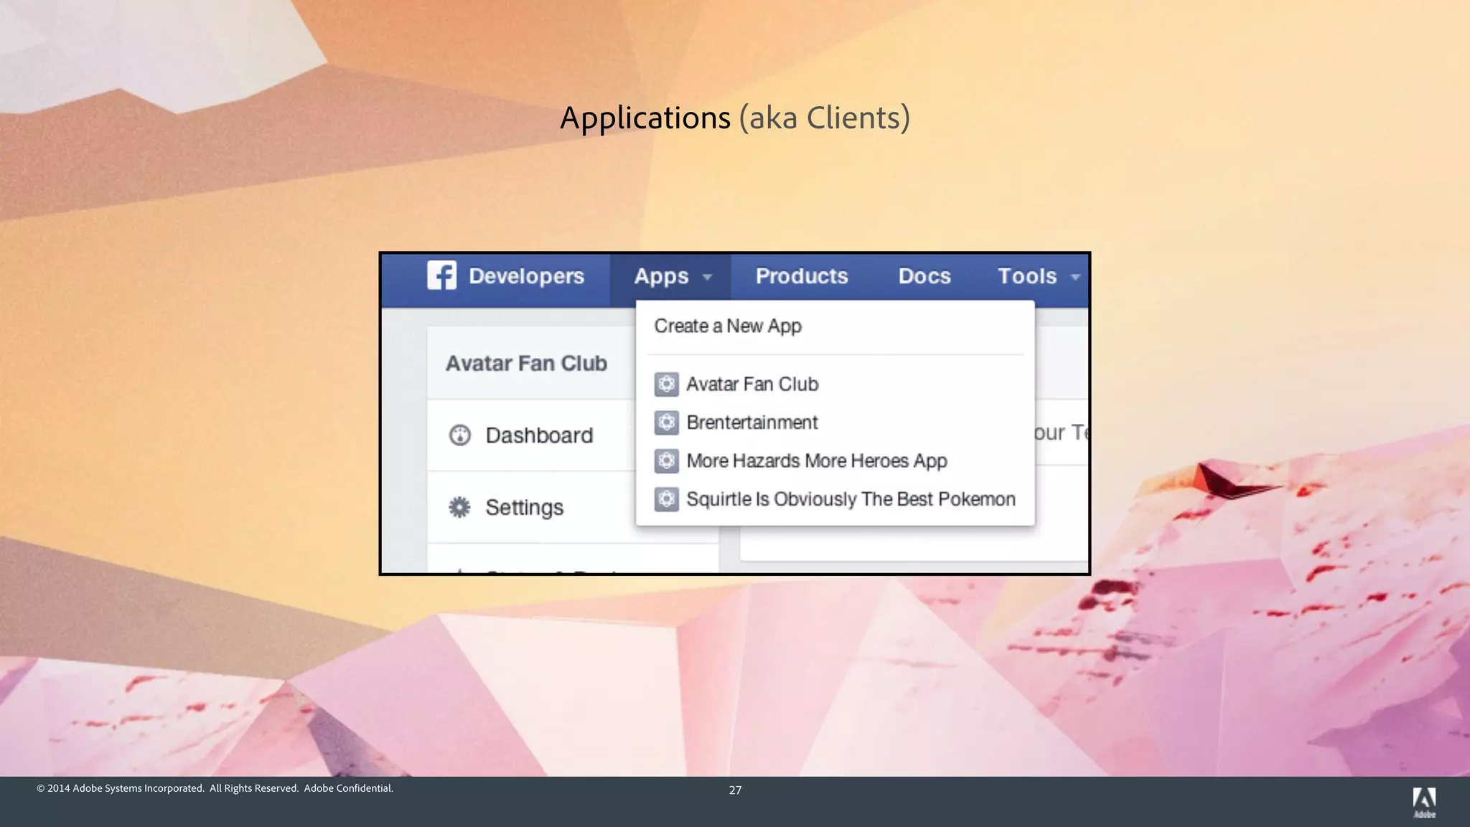
Task: Click the Facebook logo icon
Action: [x=441, y=275]
